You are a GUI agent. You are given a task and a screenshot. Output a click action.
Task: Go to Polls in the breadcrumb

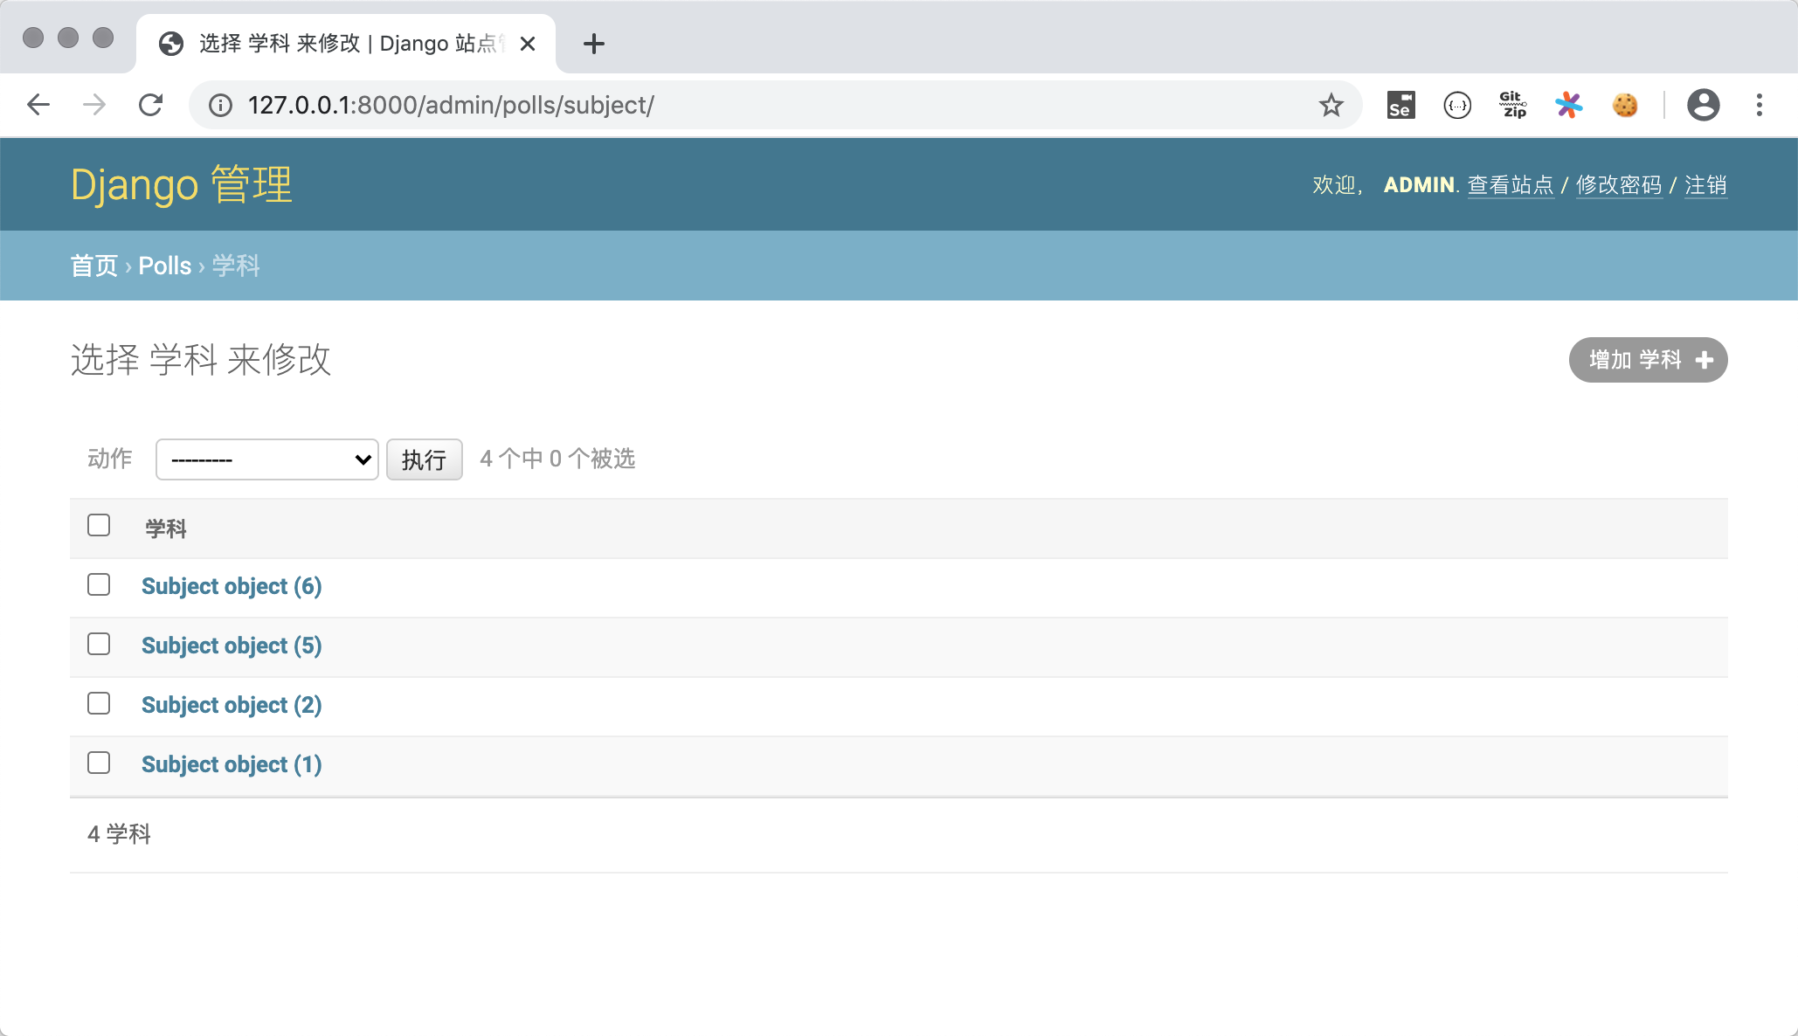coord(164,266)
